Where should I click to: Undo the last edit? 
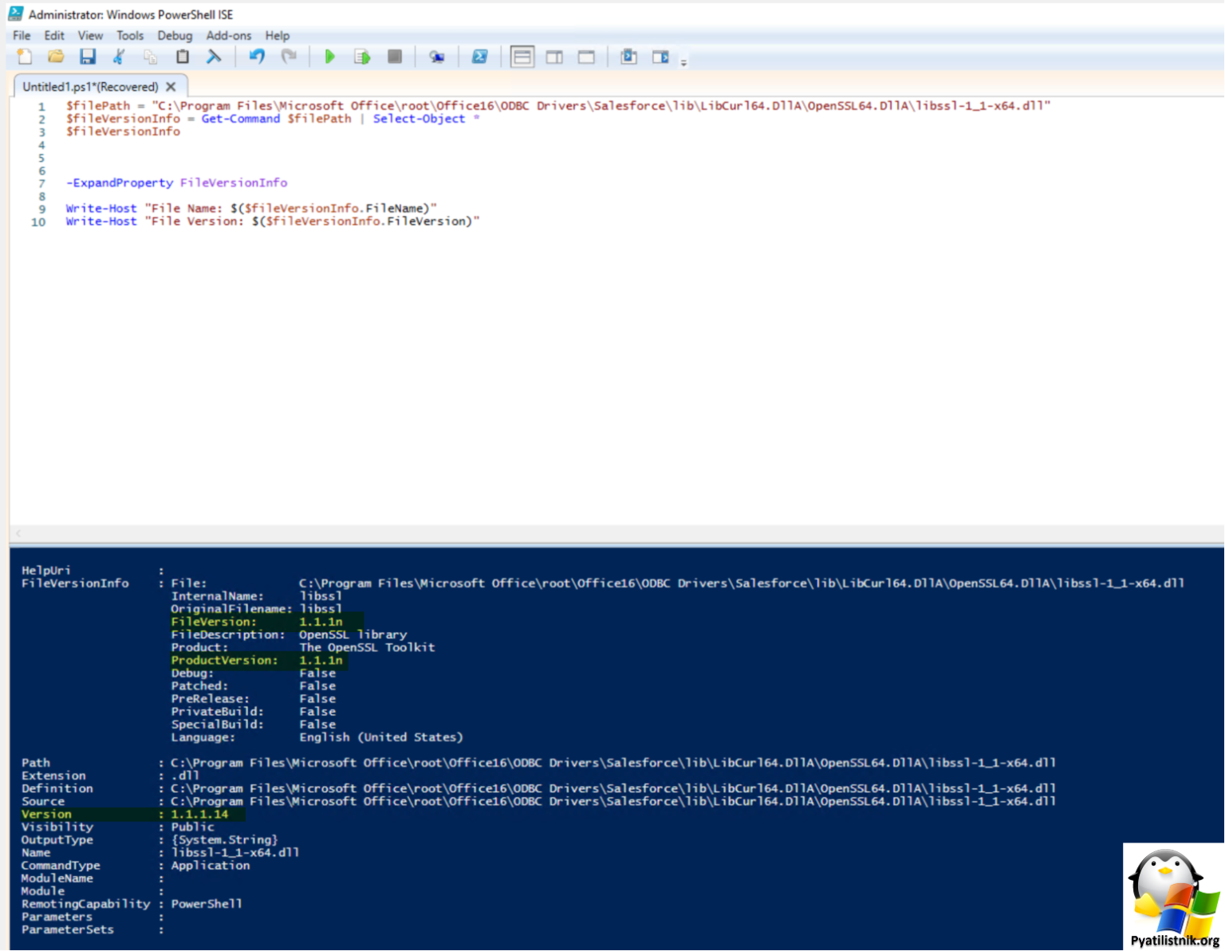257,57
